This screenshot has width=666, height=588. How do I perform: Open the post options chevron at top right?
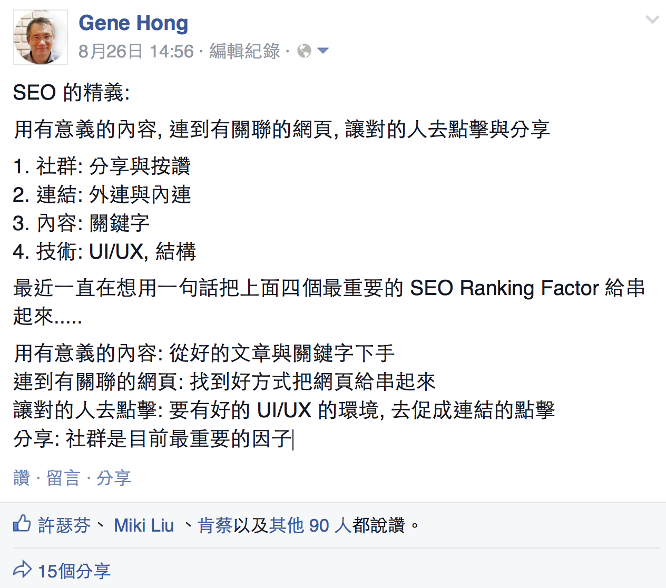(x=652, y=20)
